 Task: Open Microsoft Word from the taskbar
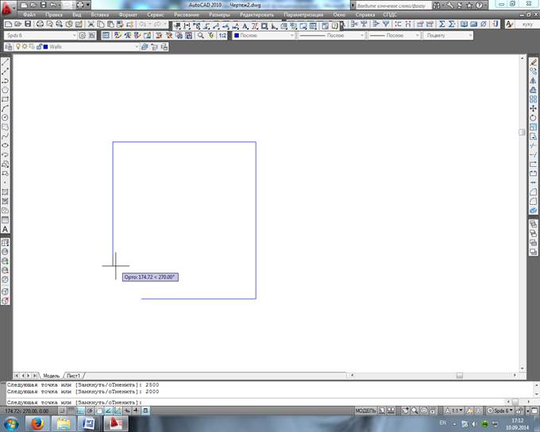pyautogui.click(x=88, y=423)
